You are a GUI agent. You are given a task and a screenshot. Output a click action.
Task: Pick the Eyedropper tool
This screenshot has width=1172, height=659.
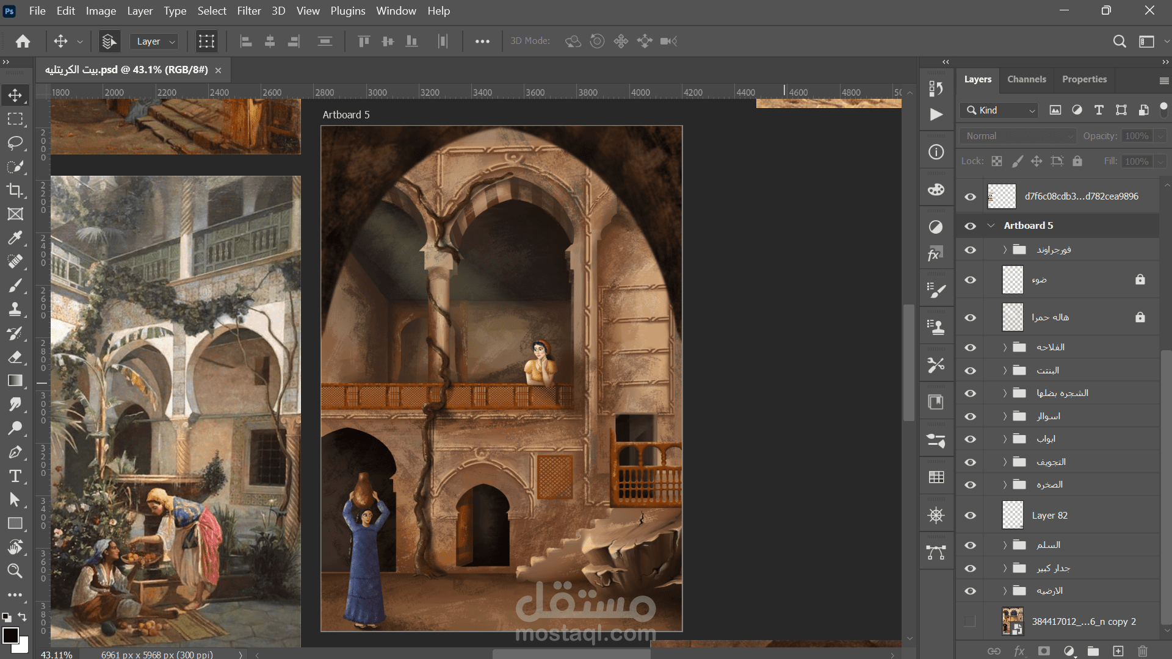pyautogui.click(x=15, y=238)
